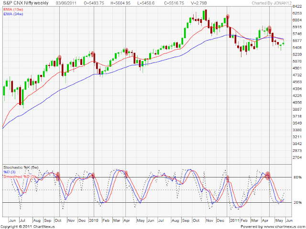Click the 4732 price axis label

[297, 75]
